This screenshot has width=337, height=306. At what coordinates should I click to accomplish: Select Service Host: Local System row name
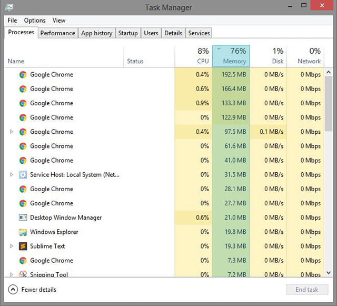75,175
